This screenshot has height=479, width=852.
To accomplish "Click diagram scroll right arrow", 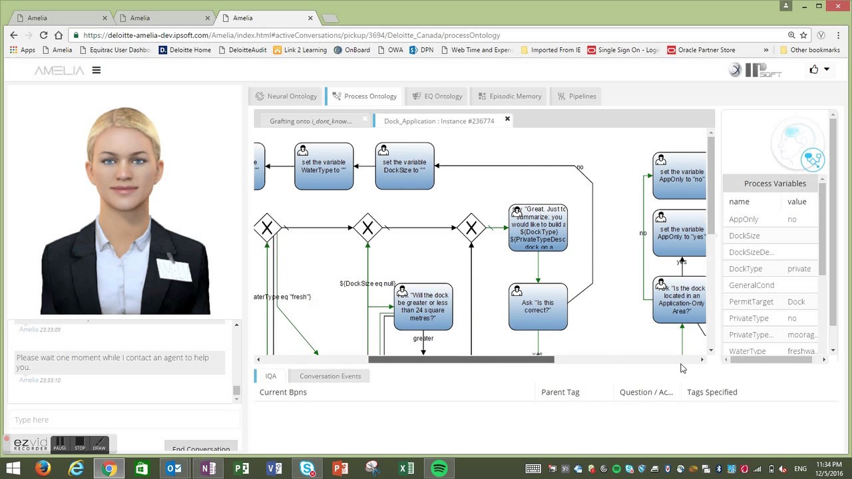I will click(x=702, y=359).
